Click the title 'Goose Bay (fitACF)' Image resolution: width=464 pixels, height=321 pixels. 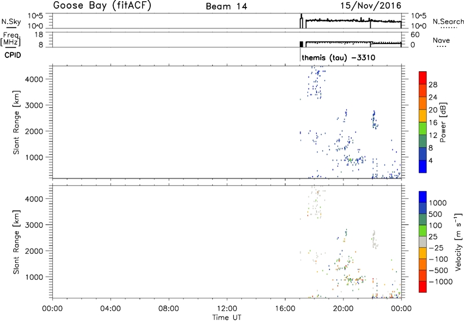point(102,6)
